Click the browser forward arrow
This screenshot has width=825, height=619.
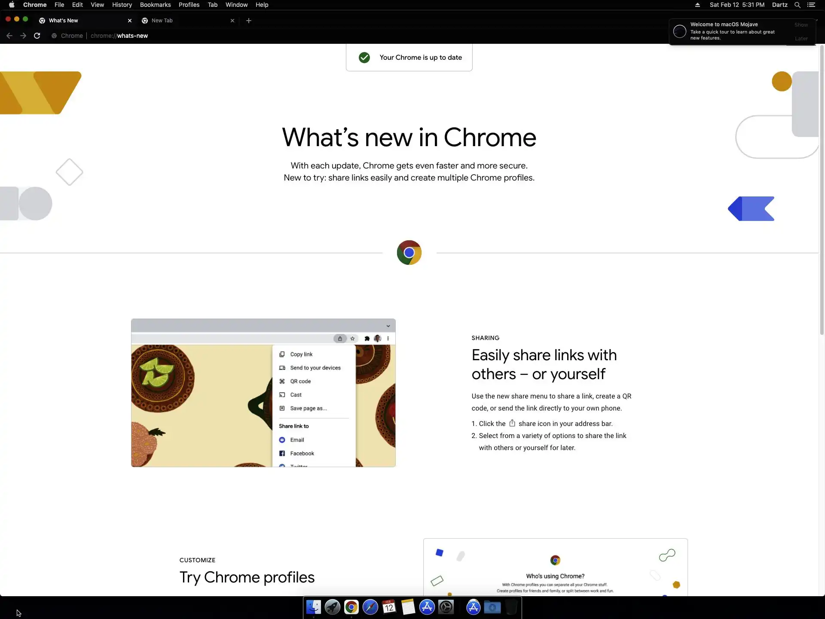point(23,36)
